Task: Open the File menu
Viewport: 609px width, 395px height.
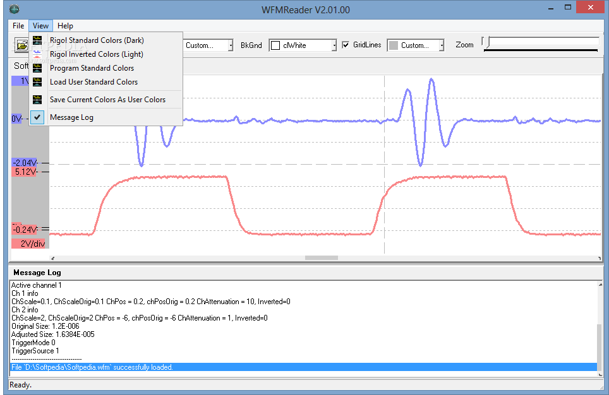Action: click(18, 26)
